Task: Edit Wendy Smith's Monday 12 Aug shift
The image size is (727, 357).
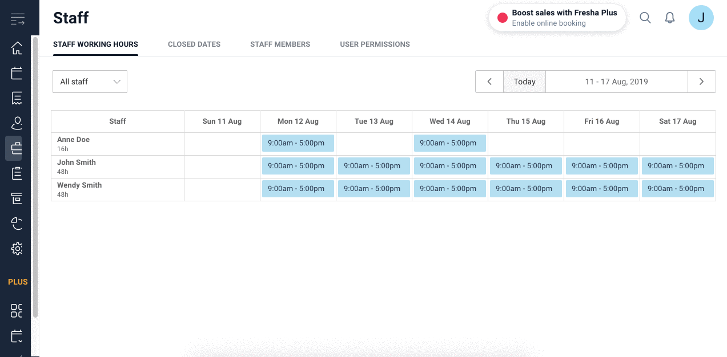Action: [x=298, y=189]
